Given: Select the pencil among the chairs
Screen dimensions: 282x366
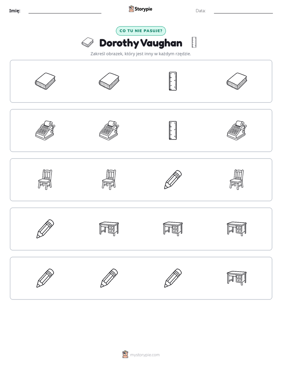Looking at the screenshot, I should click(173, 179).
